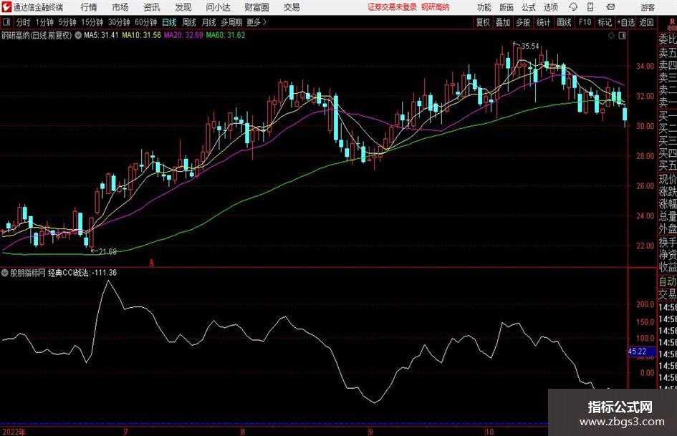677x436 pixels.
Task: Click the diamond icon at chart top-right
Action: tap(610, 34)
